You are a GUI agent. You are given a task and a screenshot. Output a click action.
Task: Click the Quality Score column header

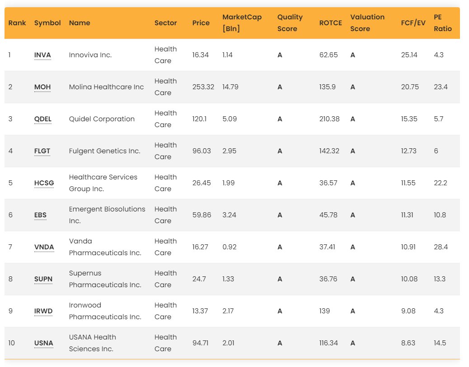pyautogui.click(x=290, y=23)
